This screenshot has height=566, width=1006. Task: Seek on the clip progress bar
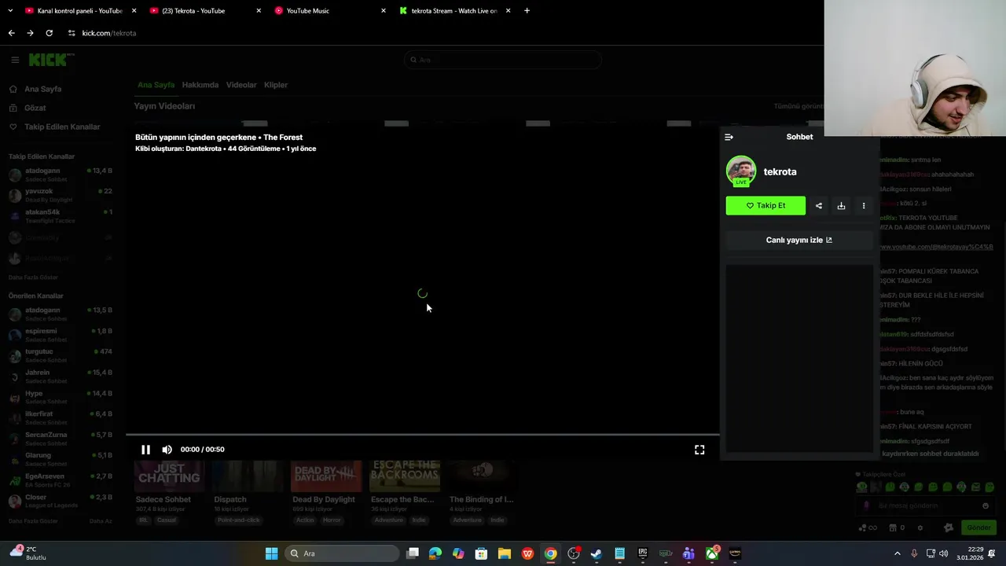coord(422,435)
